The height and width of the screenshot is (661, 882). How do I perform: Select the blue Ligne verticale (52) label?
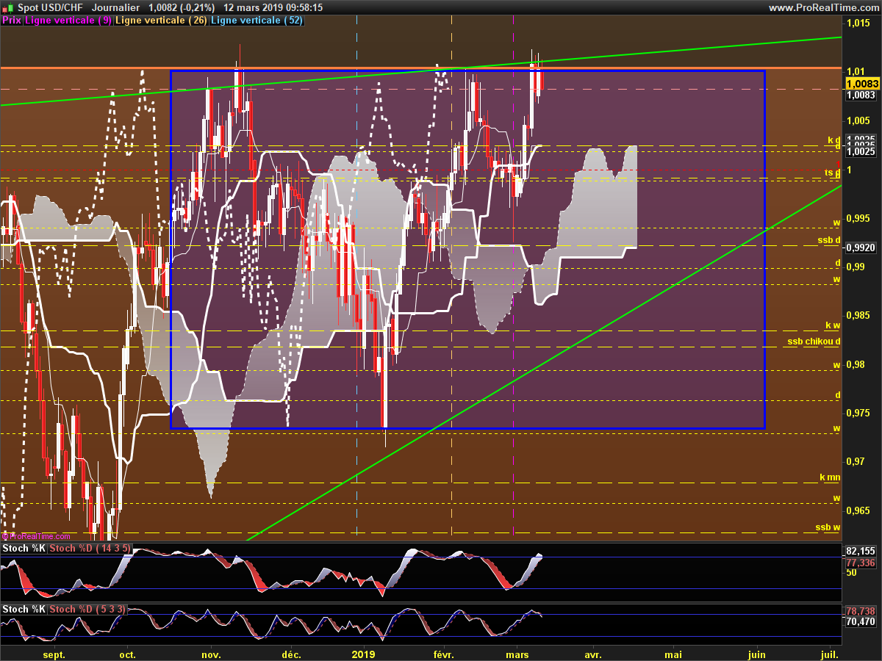(257, 21)
